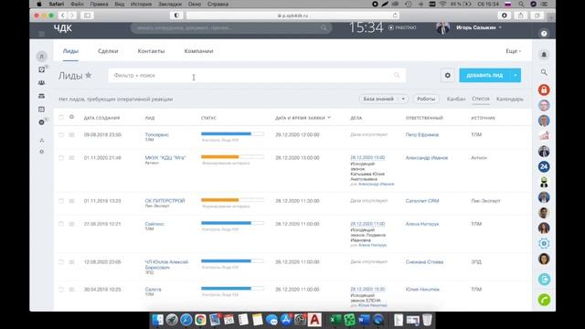Open the Файл menu in macOS menu bar

click(x=77, y=4)
